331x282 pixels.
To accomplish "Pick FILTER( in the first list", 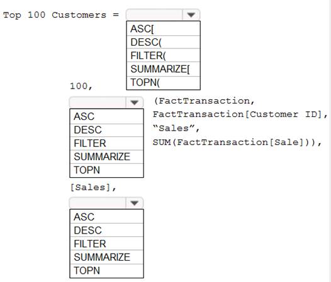I will pos(163,56).
